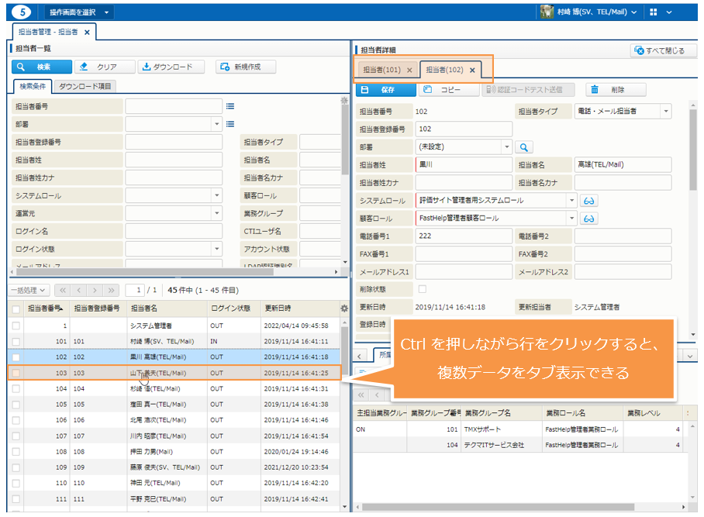Switch to the ダウンロード項目 tab
The image size is (704, 517).
pyautogui.click(x=86, y=86)
